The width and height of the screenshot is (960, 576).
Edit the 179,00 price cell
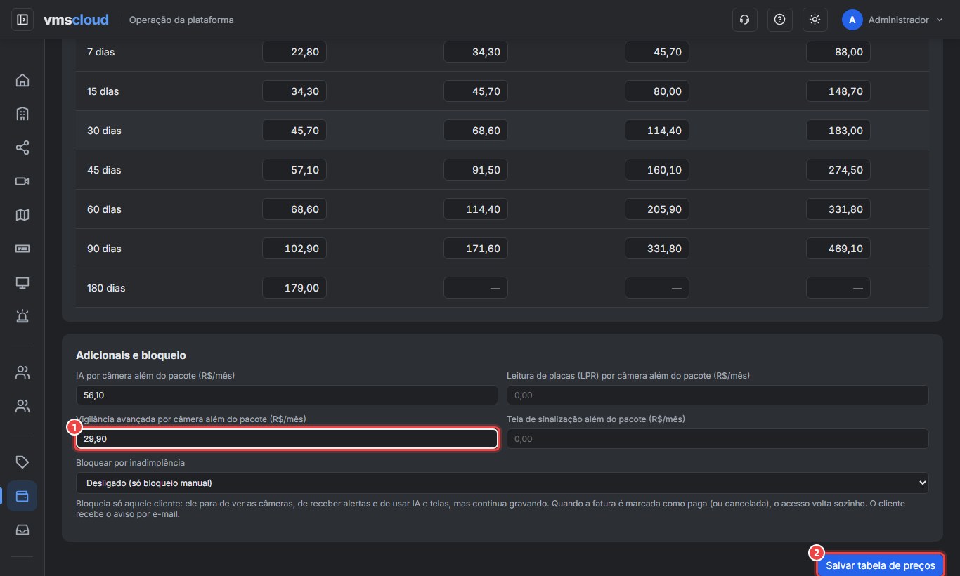(294, 288)
